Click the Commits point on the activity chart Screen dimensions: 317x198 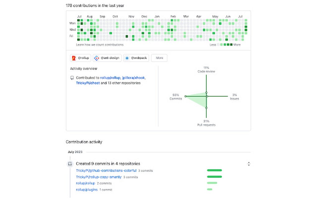186,96
